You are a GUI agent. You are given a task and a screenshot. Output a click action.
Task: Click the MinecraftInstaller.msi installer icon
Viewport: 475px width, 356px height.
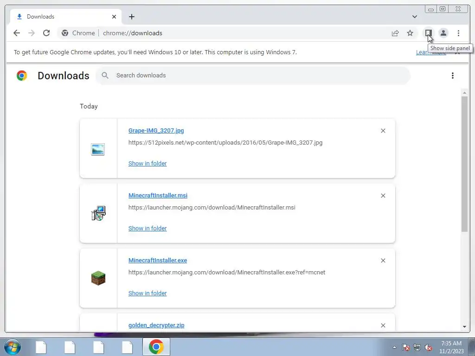98,213
